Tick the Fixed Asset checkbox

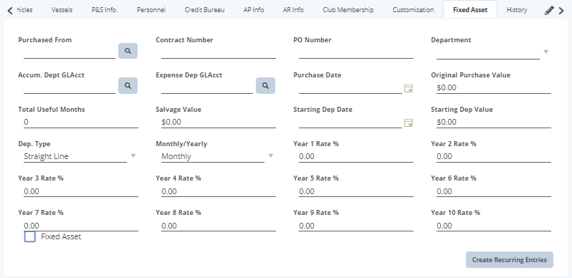coord(30,236)
